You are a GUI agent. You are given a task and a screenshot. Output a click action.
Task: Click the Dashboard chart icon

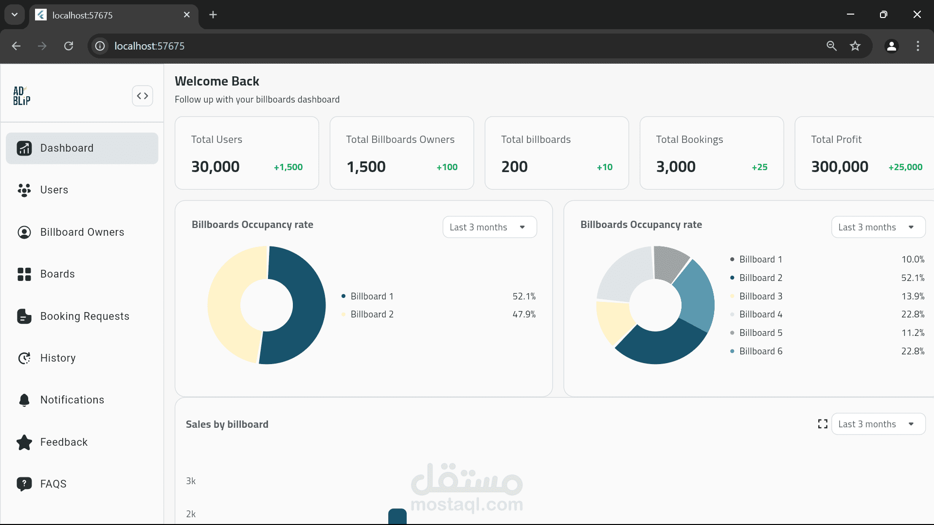click(x=24, y=148)
